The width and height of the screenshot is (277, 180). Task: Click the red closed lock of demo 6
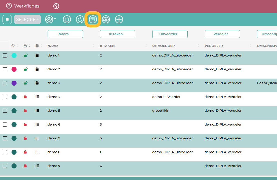25,124
